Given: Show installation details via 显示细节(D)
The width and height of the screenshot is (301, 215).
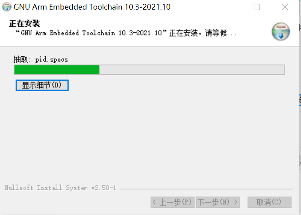Looking at the screenshot, I should (42, 85).
